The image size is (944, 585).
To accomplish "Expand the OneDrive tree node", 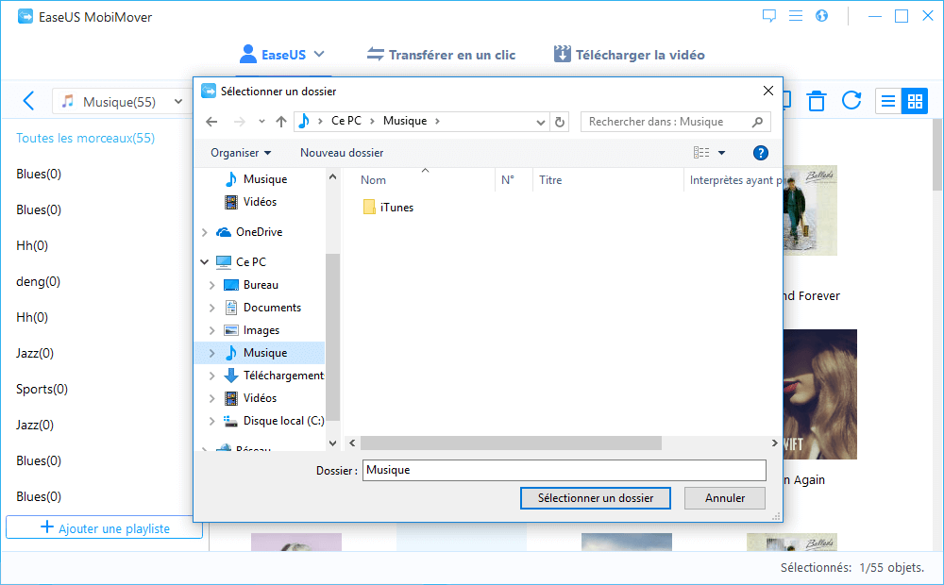I will [x=205, y=232].
